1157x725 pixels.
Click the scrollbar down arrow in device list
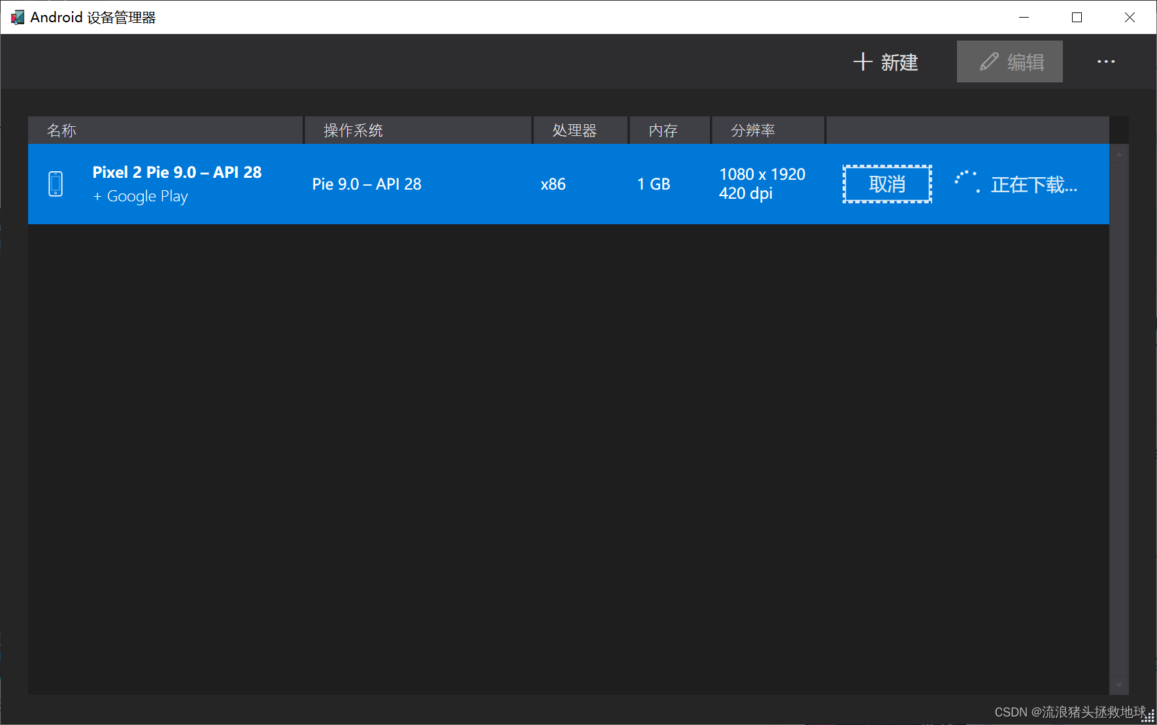(x=1119, y=686)
